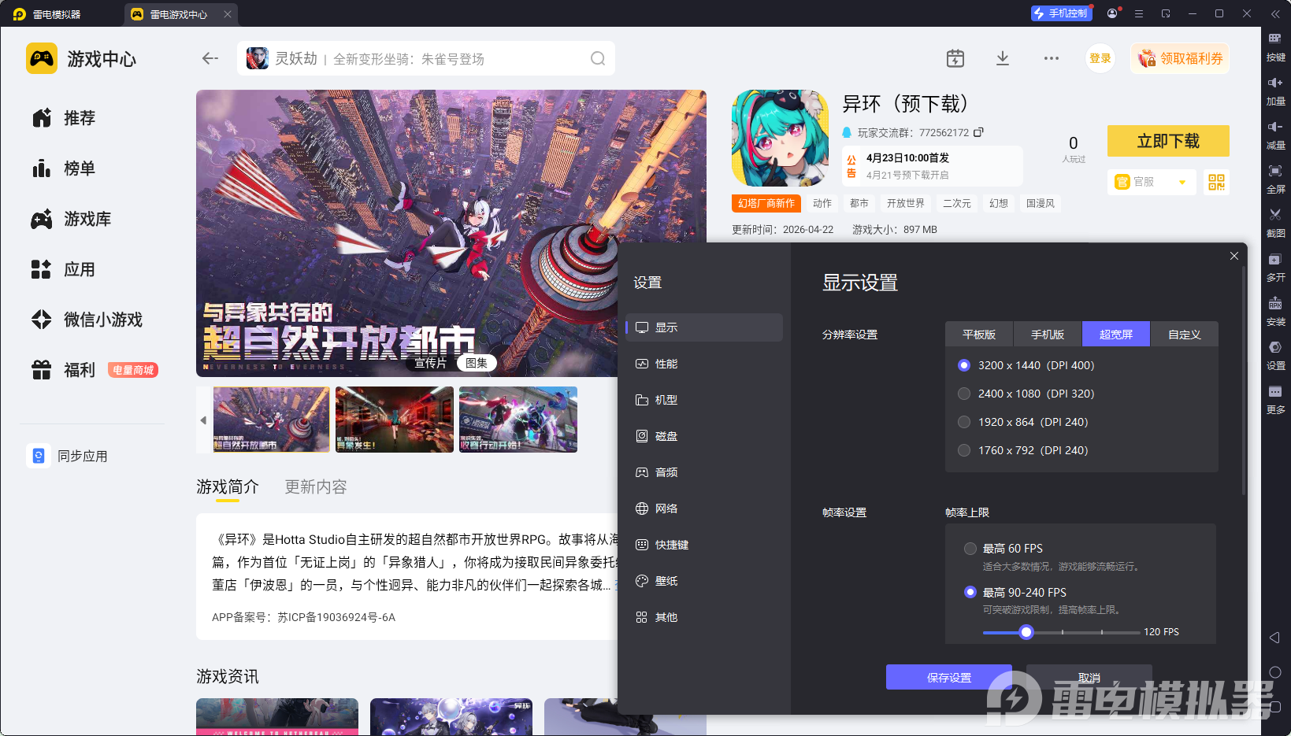Open 其他 other settings

point(704,617)
